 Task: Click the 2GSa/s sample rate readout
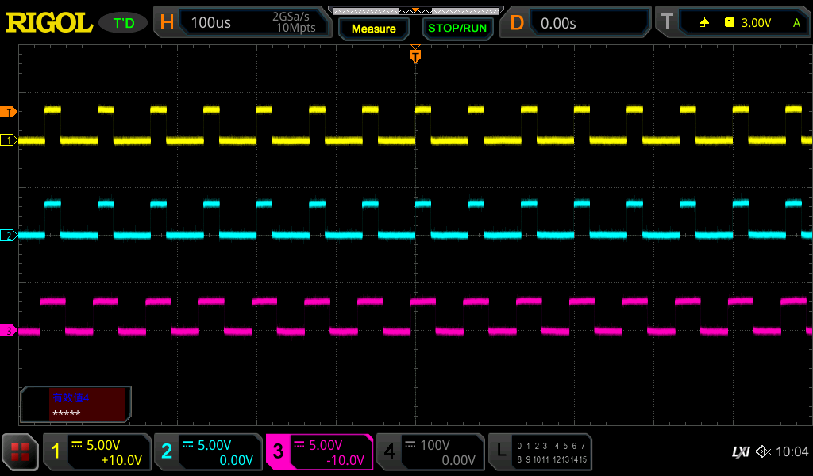click(x=291, y=17)
